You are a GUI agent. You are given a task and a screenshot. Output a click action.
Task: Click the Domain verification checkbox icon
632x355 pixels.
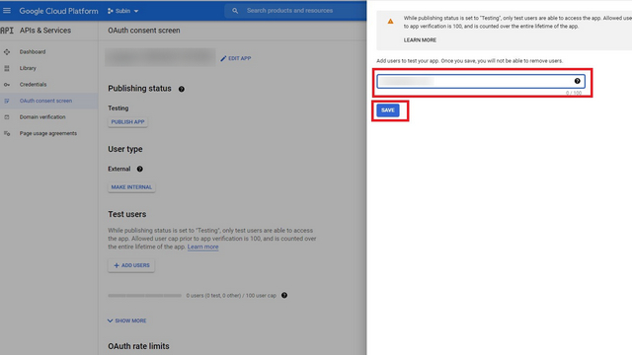coord(7,117)
